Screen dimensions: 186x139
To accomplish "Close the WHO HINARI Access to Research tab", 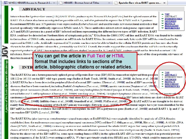I will coord(54,3).
